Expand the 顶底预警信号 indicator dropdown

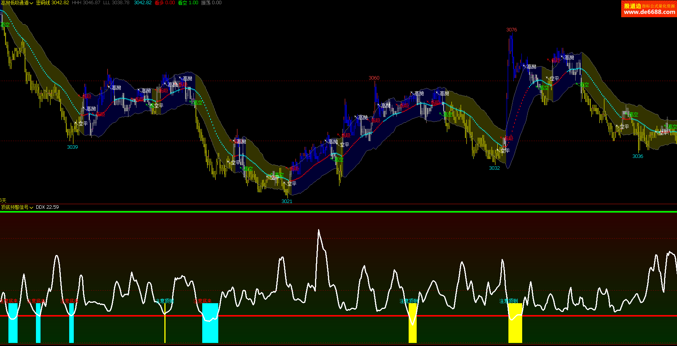tap(17, 207)
